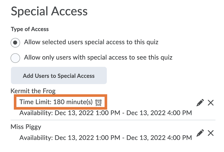This screenshot has height=152, width=224.
Task: Click the 'Time Limit: 180 minute(s)' text
Action: pyautogui.click(x=56, y=102)
